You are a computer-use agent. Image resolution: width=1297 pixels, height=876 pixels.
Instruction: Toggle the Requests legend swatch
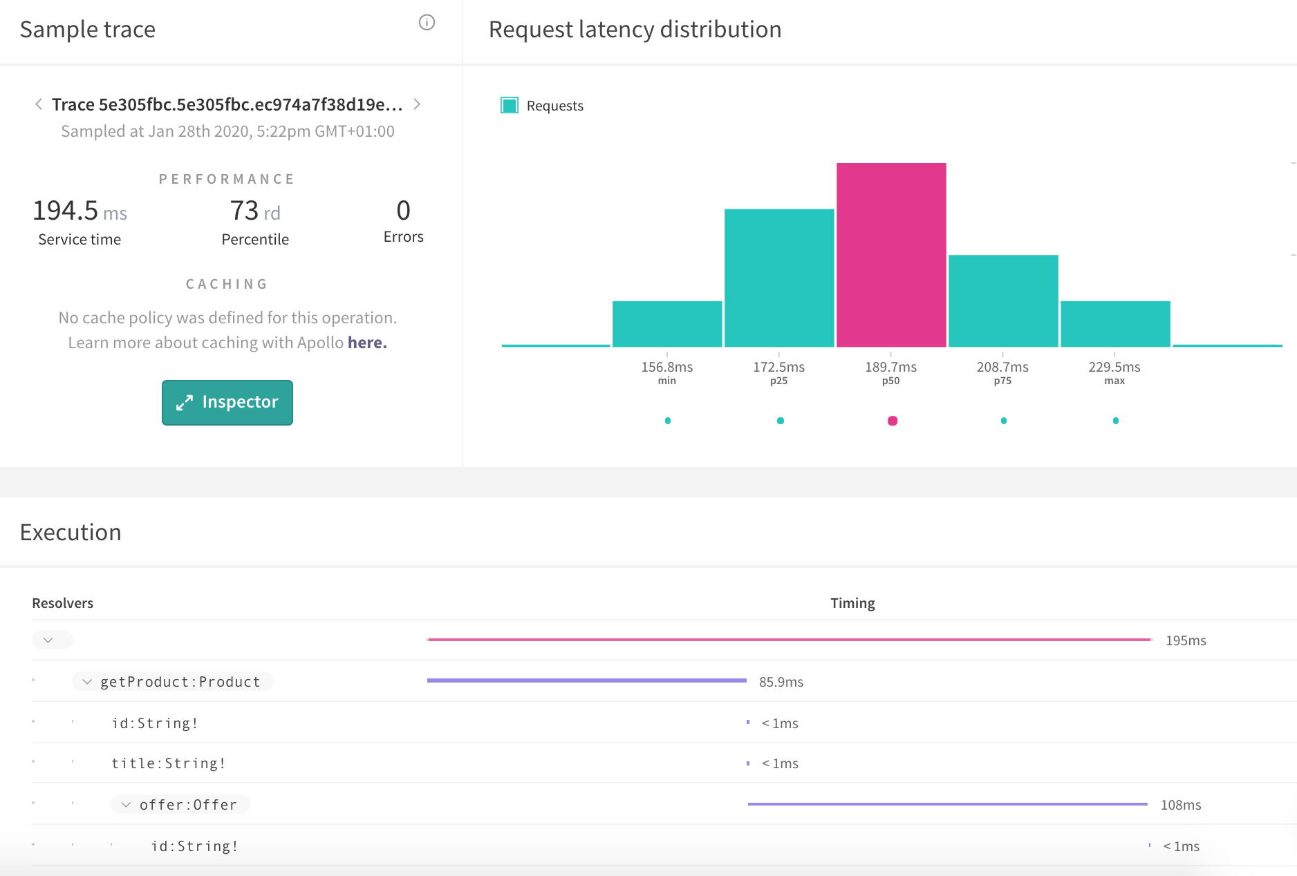point(510,106)
